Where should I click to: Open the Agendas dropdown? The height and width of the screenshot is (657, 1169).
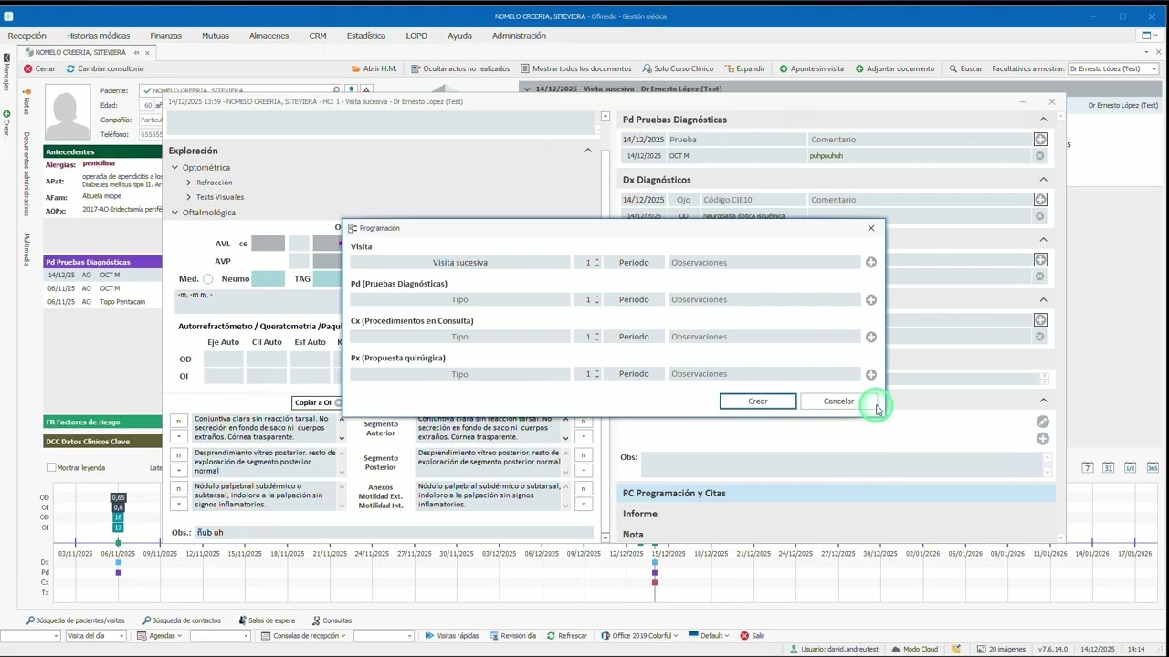click(159, 636)
